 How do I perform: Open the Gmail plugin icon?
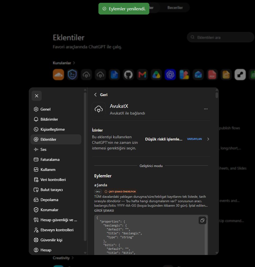point(142,75)
